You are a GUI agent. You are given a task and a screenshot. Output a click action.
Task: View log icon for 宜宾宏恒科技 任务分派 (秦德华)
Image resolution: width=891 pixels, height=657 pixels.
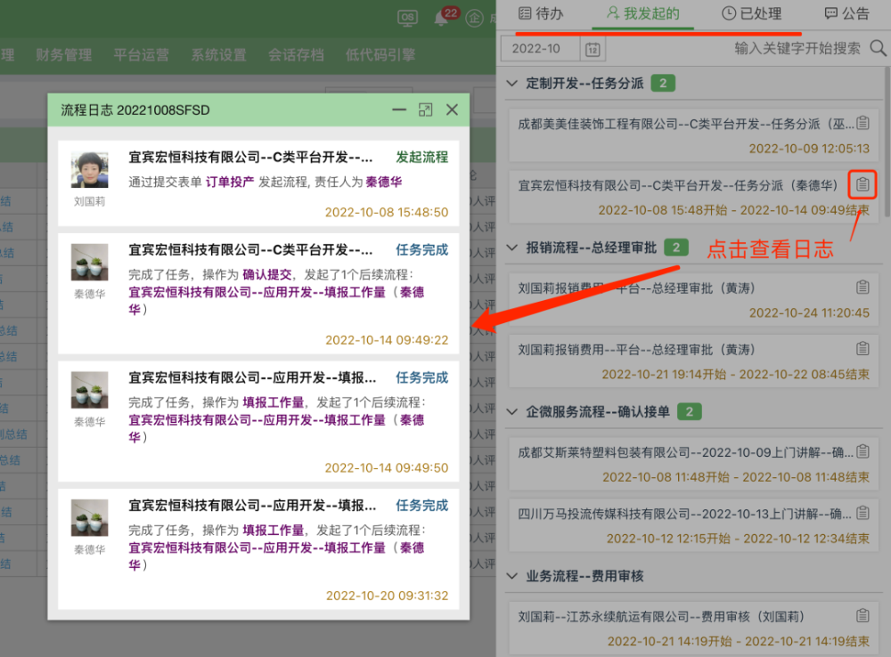click(x=862, y=184)
